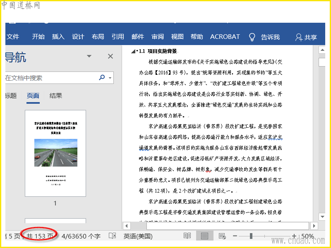331x248 pixels.
Task: Select the 设计 ribbon tab
Action: [78, 37]
